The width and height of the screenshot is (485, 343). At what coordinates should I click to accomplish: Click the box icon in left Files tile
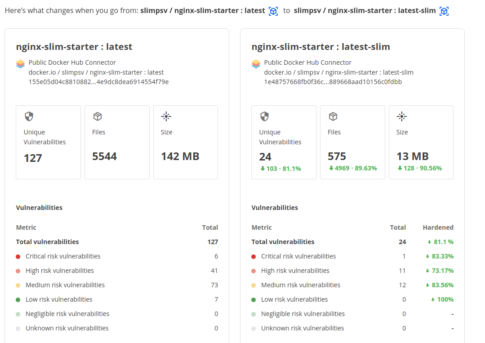click(x=98, y=117)
